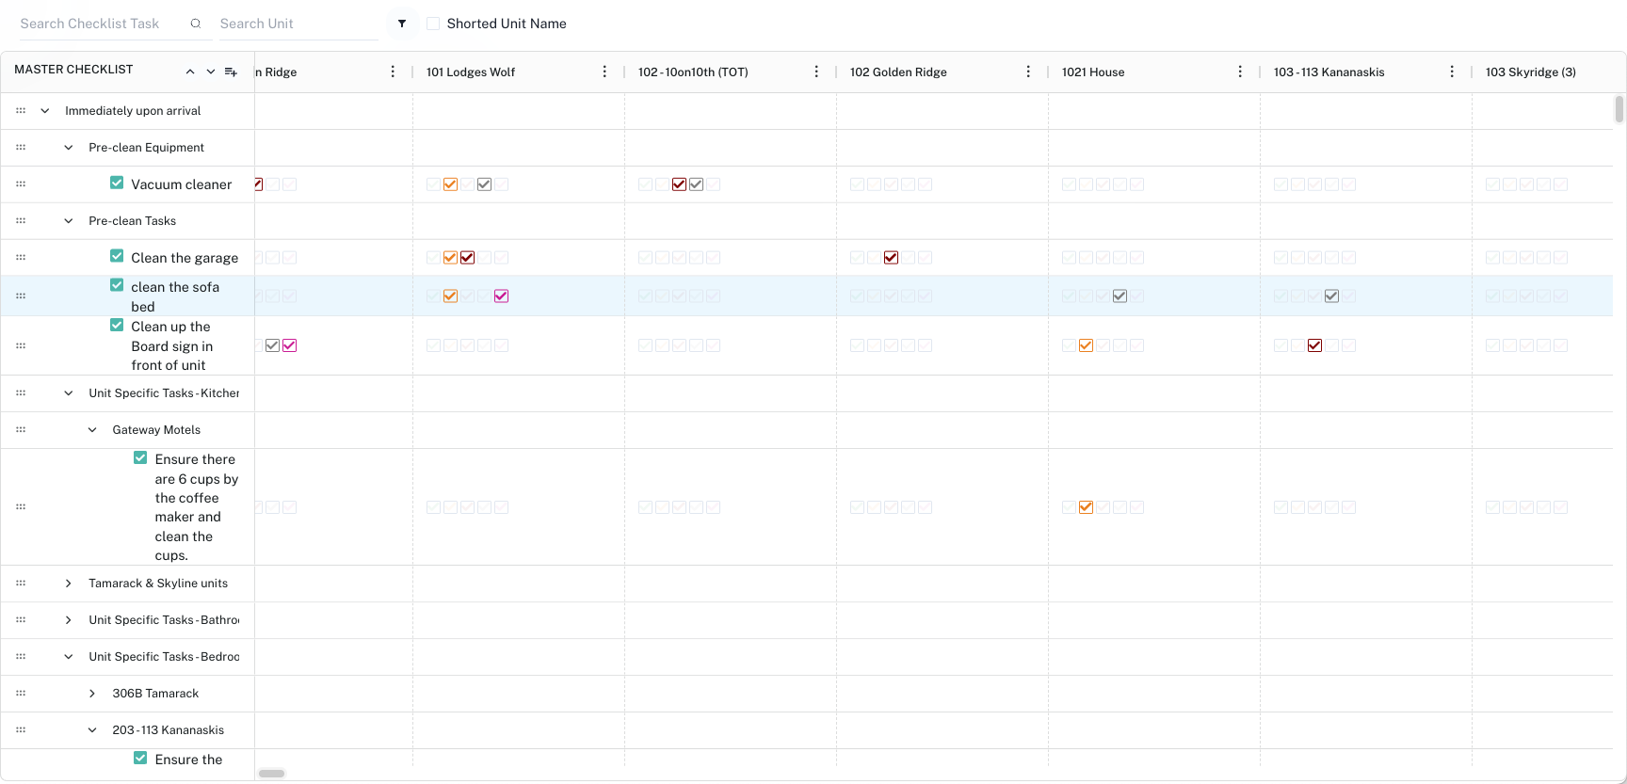Open the 102 Golden Ridge column options menu
This screenshot has height=784, width=1627.
(1028, 72)
